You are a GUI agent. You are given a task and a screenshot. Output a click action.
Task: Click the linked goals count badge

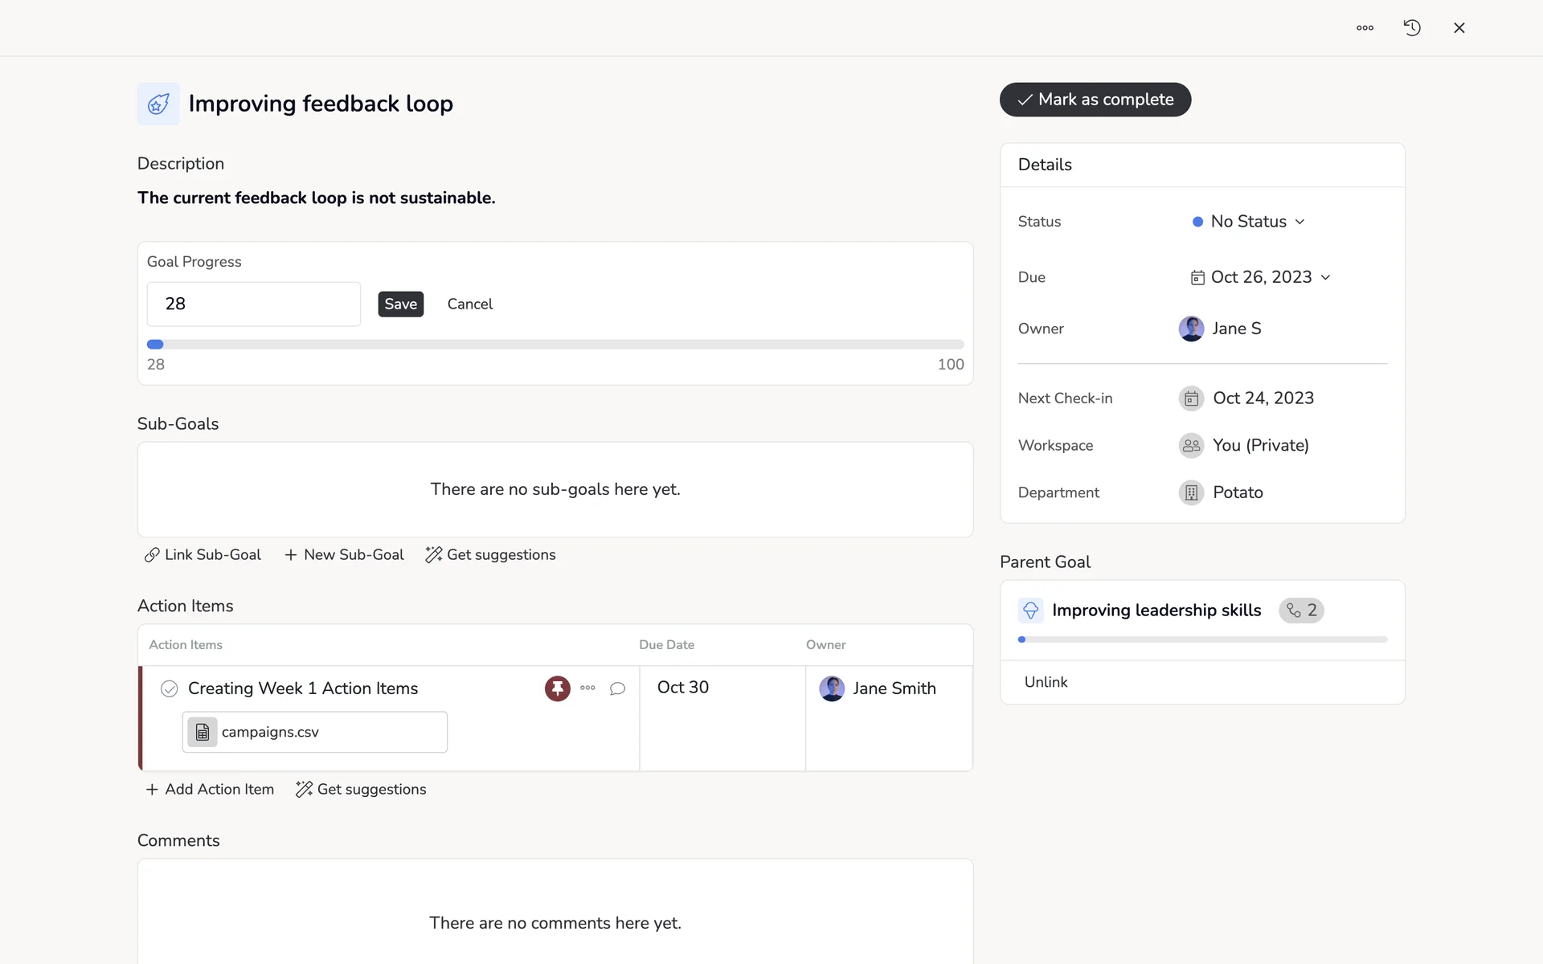pos(1301,611)
